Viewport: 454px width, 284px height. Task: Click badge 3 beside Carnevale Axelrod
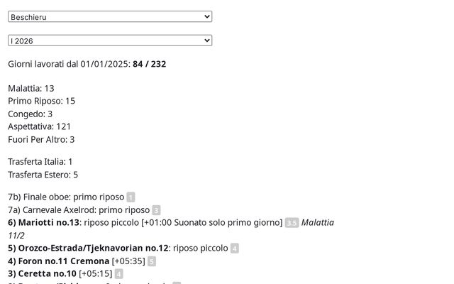(x=156, y=210)
